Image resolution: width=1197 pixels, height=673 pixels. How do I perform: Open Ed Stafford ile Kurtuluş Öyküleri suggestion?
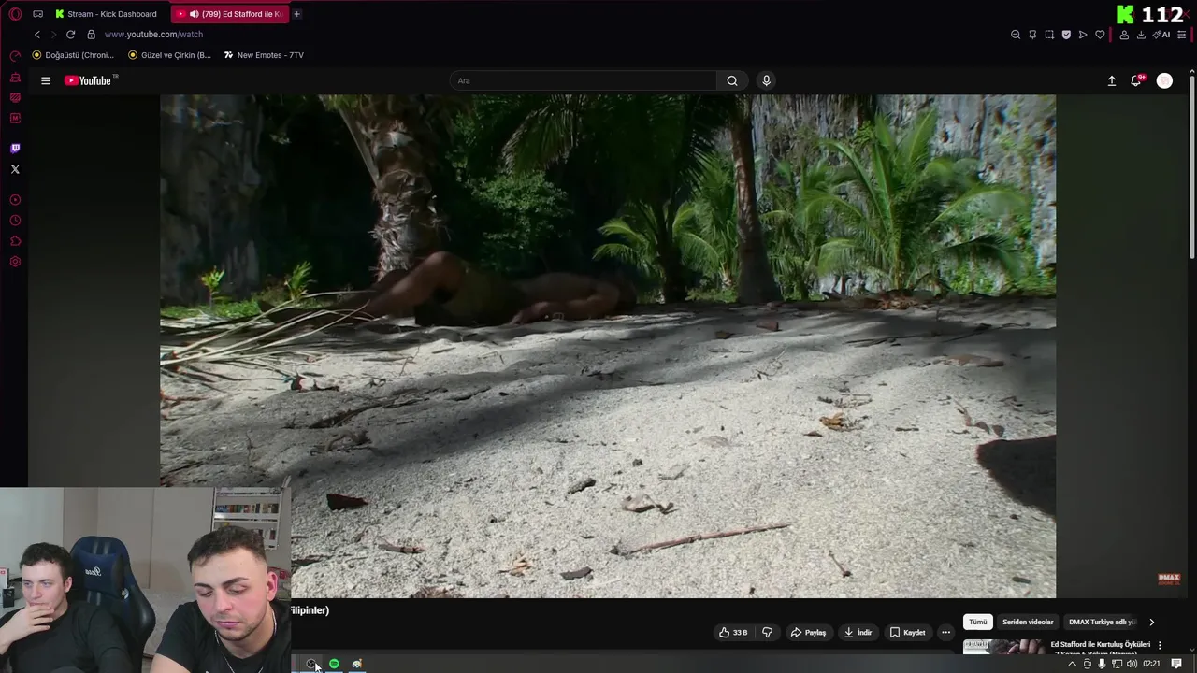coord(1100,644)
